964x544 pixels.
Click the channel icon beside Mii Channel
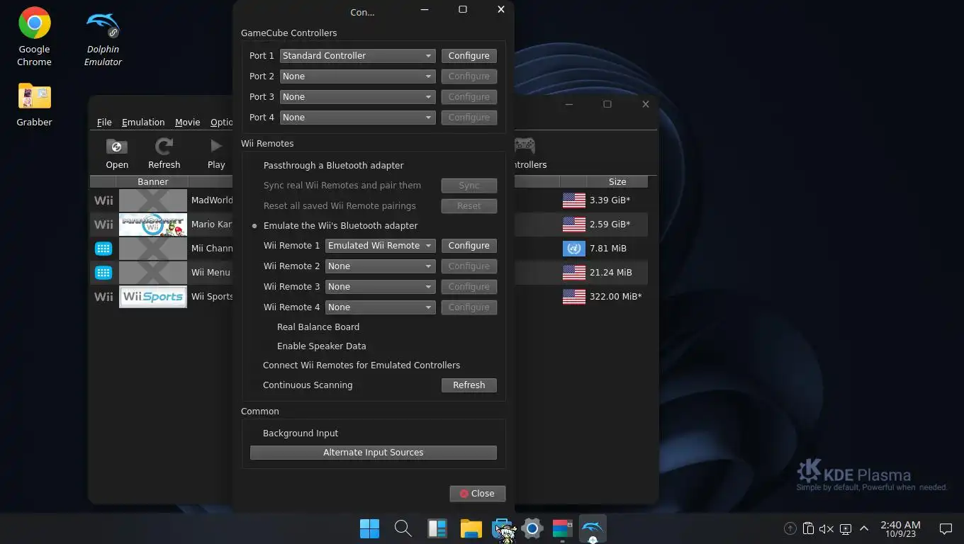pyautogui.click(x=103, y=249)
